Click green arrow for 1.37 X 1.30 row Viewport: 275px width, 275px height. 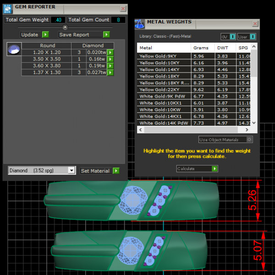[110, 72]
